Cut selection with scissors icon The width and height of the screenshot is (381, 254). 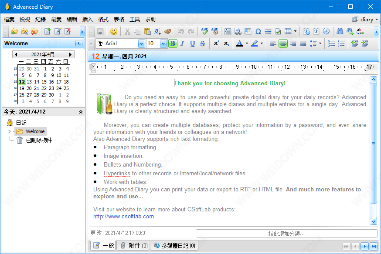click(127, 31)
